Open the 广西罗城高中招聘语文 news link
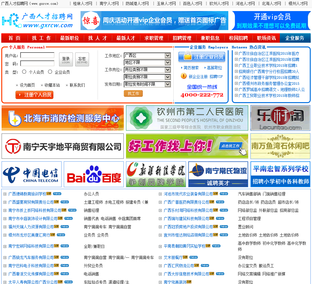Image resolution: width=312 pixels, height=284 pixels. pos(272,90)
